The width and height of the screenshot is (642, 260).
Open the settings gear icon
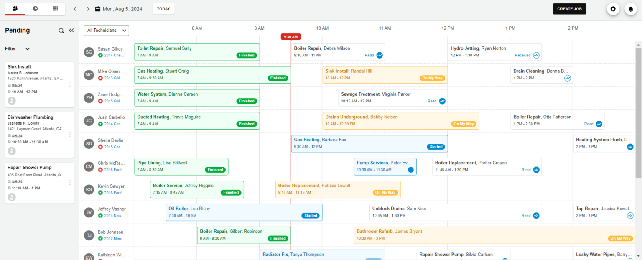[613, 9]
